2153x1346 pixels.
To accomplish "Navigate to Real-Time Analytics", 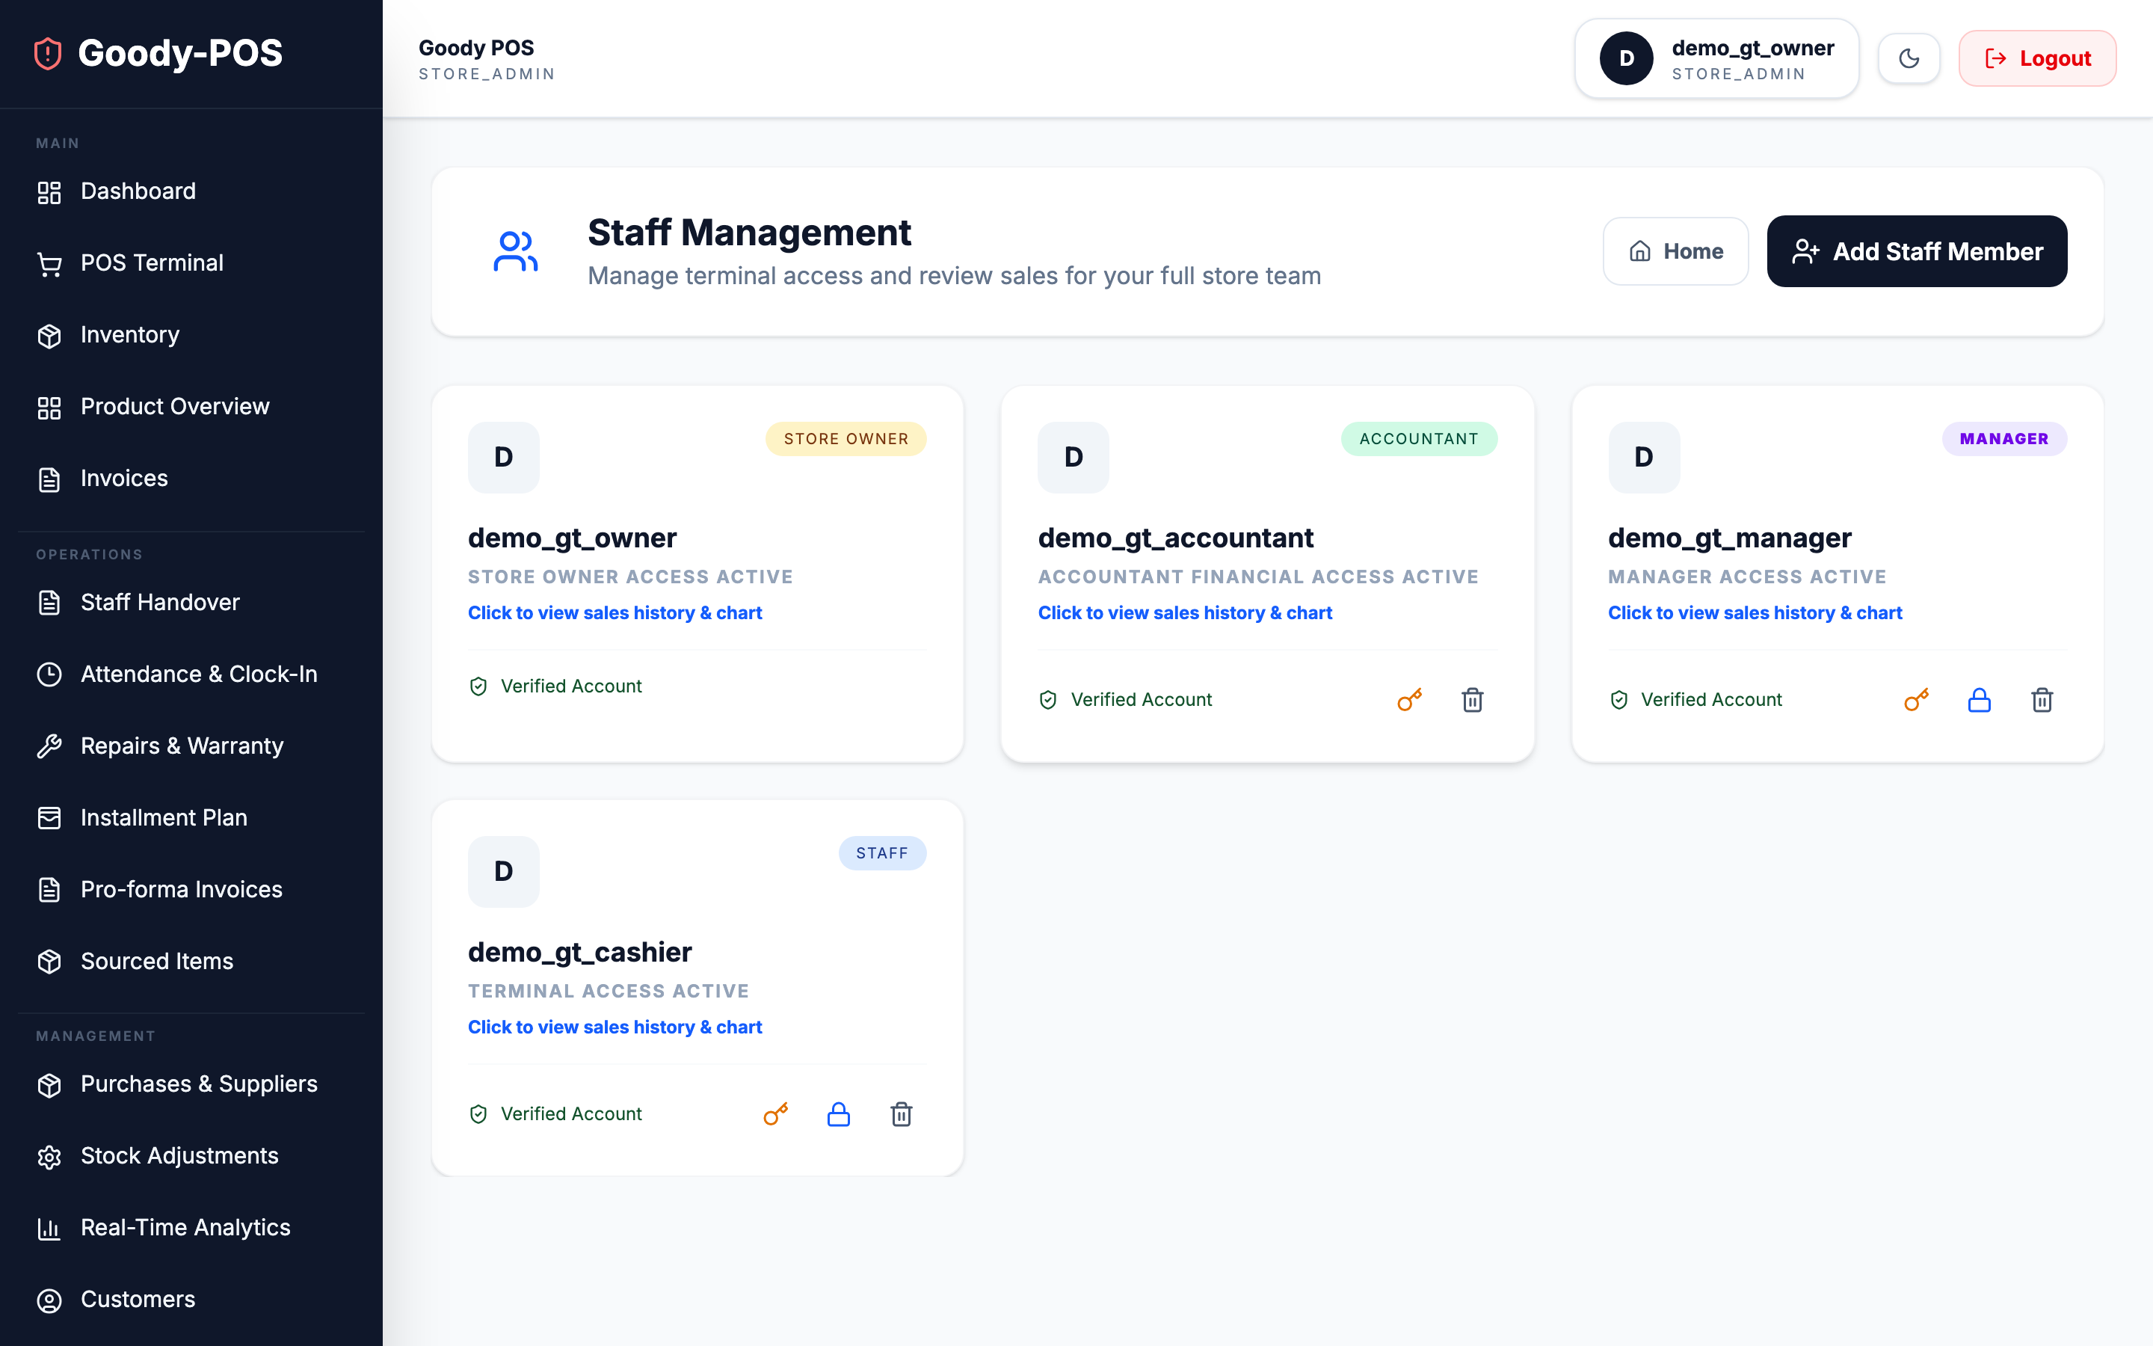I will pyautogui.click(x=185, y=1228).
